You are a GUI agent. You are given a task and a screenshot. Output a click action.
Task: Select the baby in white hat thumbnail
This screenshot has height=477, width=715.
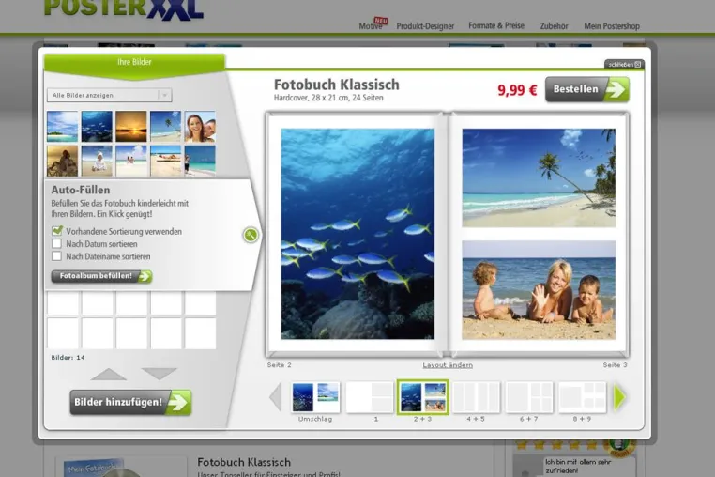click(97, 162)
